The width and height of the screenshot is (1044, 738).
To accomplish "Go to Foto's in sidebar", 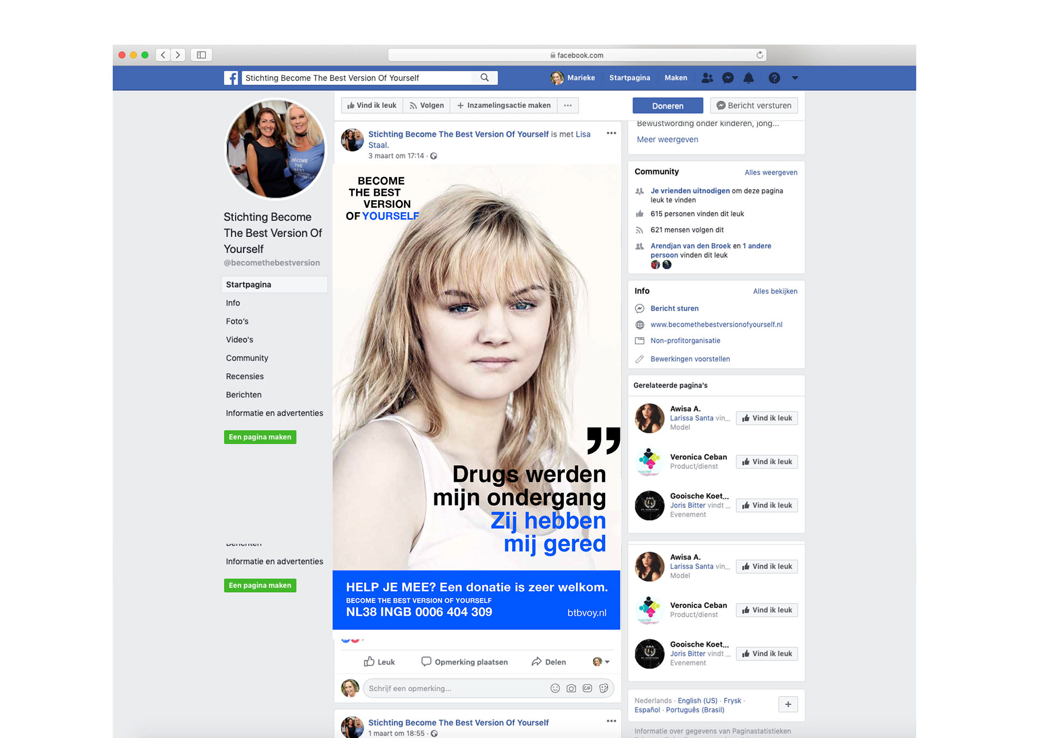I will click(237, 321).
